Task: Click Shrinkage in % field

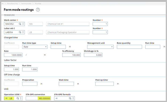Action: pyautogui.click(x=93, y=55)
